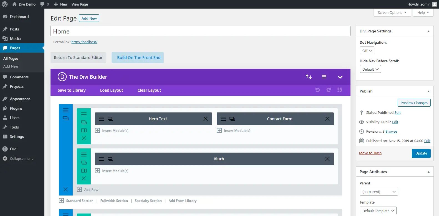Open Divi menu in sidebar
This screenshot has width=439, height=216.
22,149
